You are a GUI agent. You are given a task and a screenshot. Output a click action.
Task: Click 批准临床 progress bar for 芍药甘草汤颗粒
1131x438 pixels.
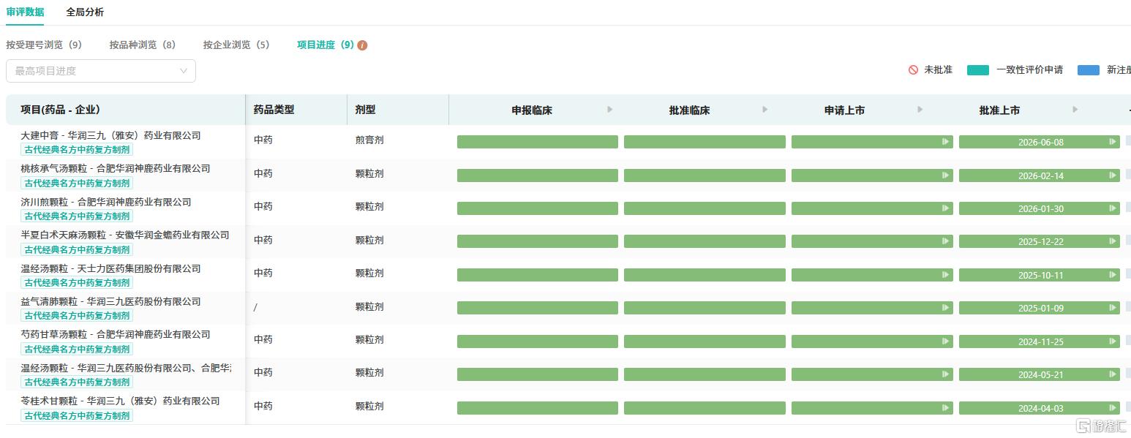click(704, 341)
